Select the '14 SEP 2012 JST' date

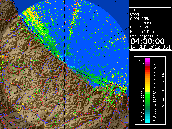coord(150,47)
